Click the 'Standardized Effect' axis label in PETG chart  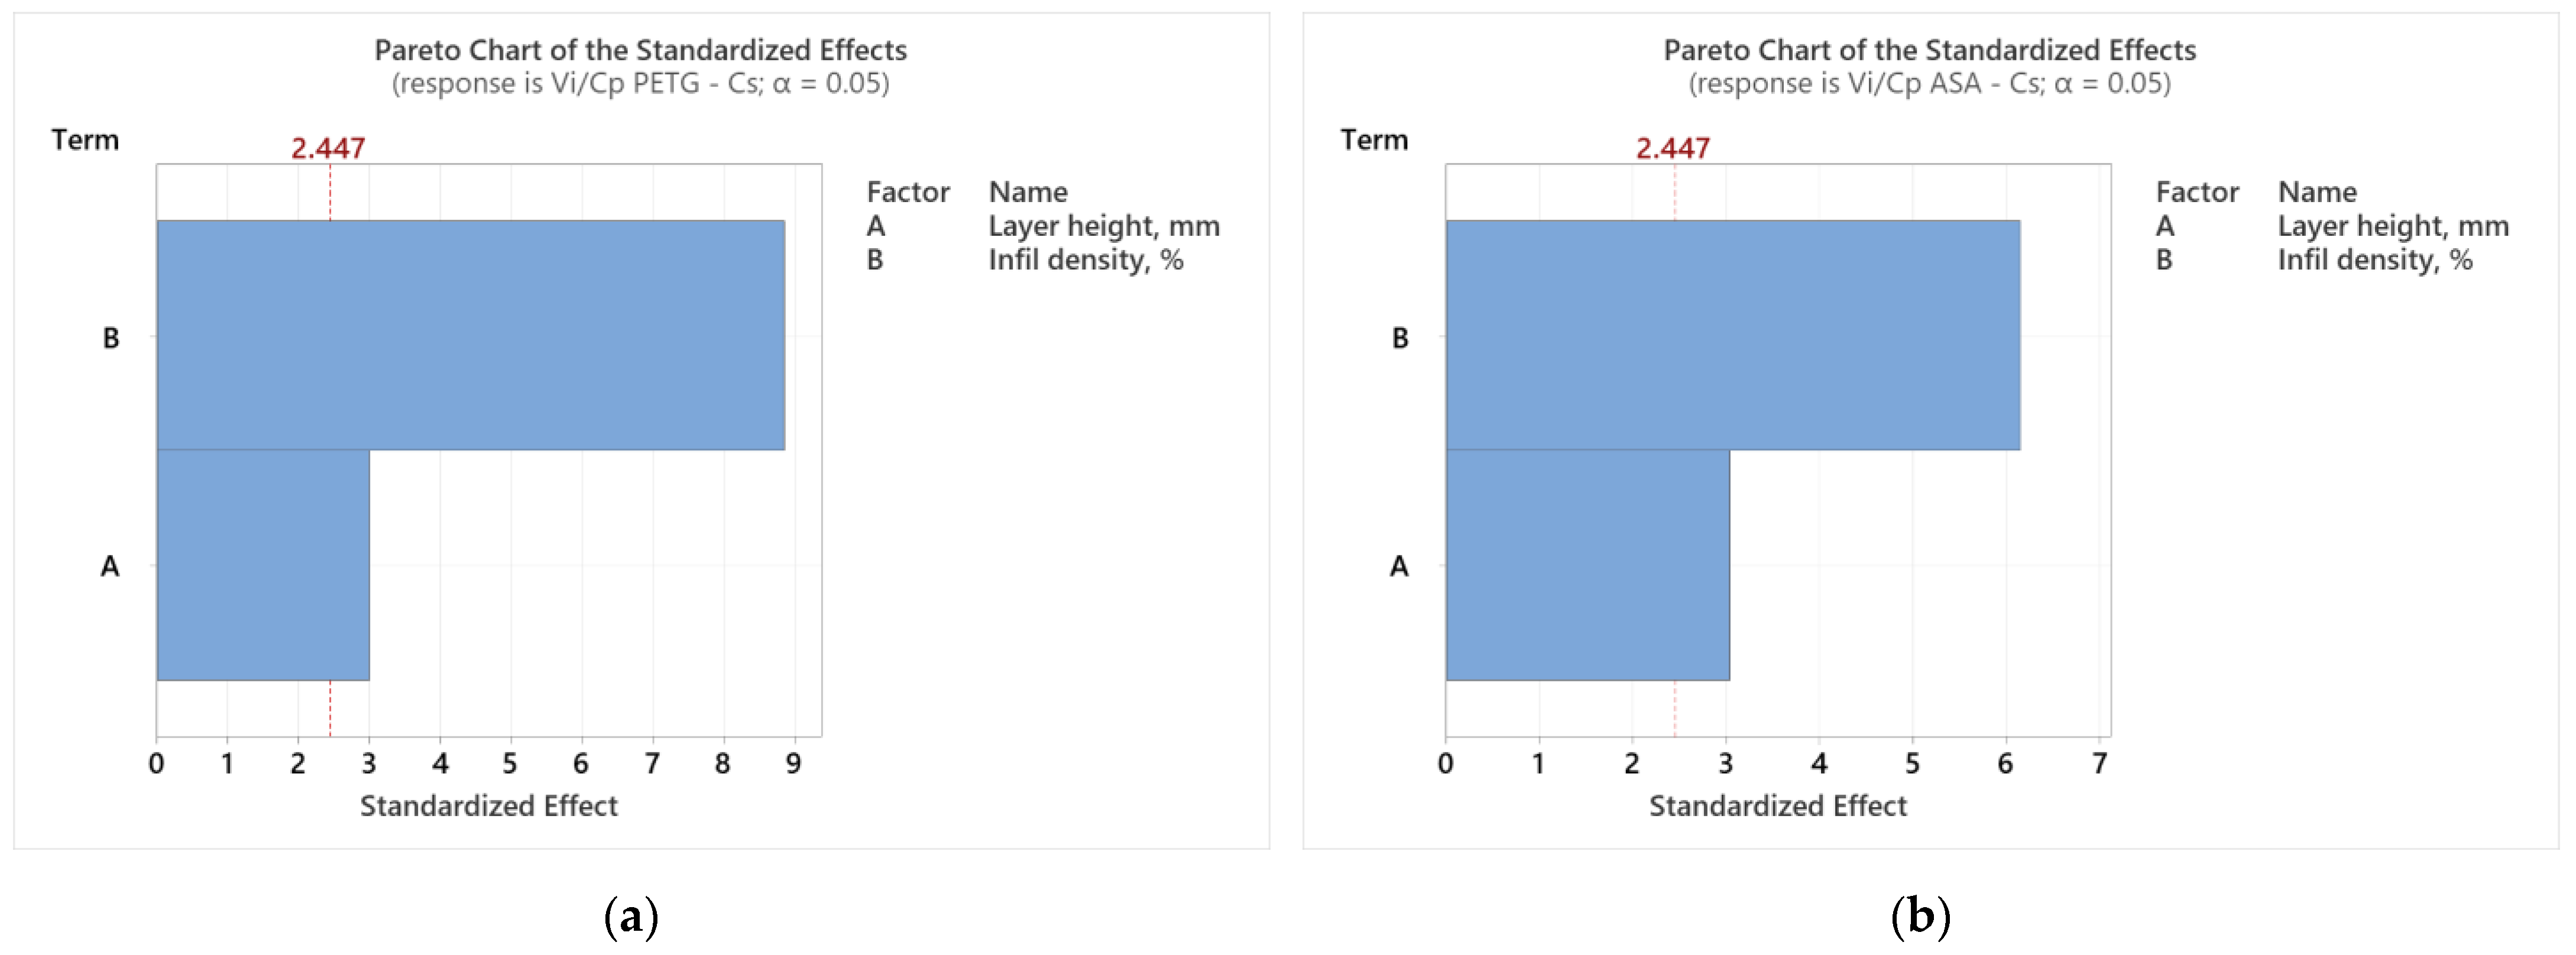coord(489,806)
